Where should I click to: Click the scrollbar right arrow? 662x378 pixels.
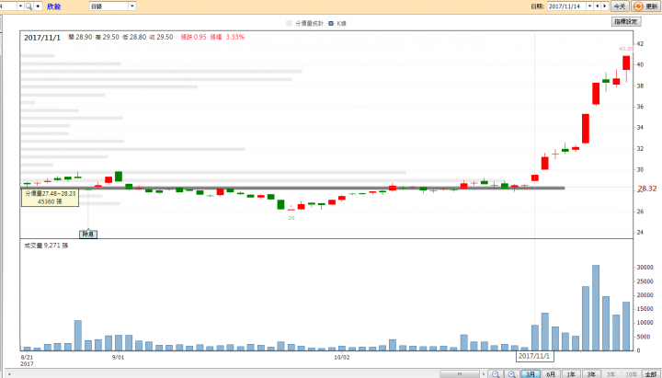point(484,374)
